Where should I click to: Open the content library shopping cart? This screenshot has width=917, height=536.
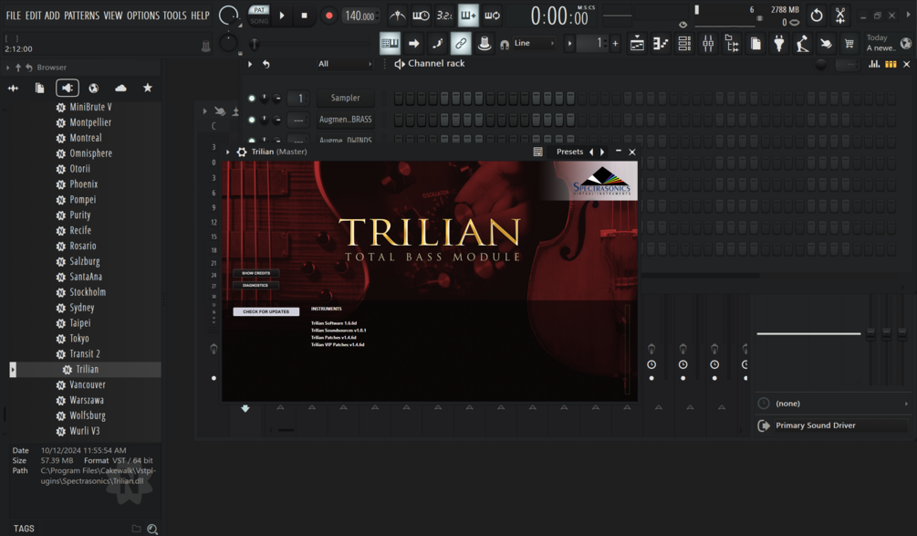tap(849, 43)
